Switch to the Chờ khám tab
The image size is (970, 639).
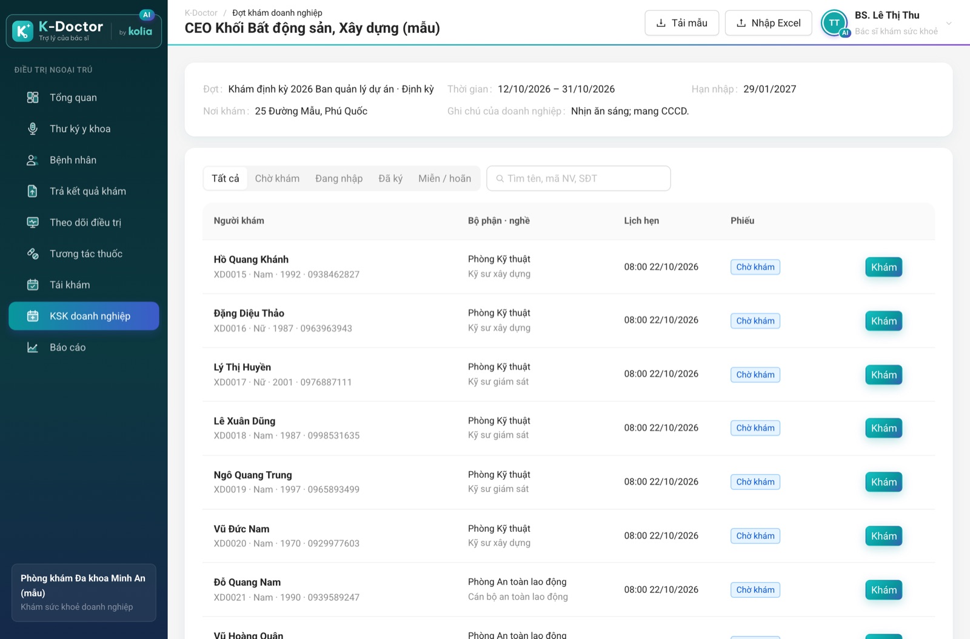click(x=277, y=178)
